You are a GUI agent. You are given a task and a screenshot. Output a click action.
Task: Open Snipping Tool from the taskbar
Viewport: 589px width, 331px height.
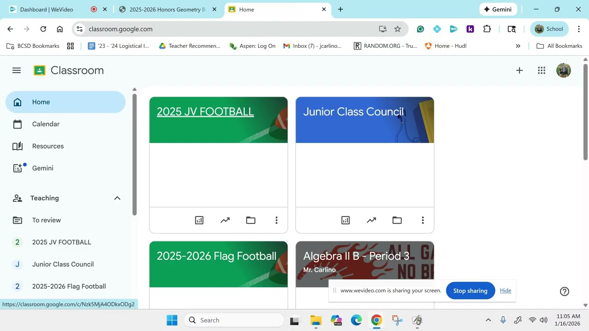tap(397, 320)
